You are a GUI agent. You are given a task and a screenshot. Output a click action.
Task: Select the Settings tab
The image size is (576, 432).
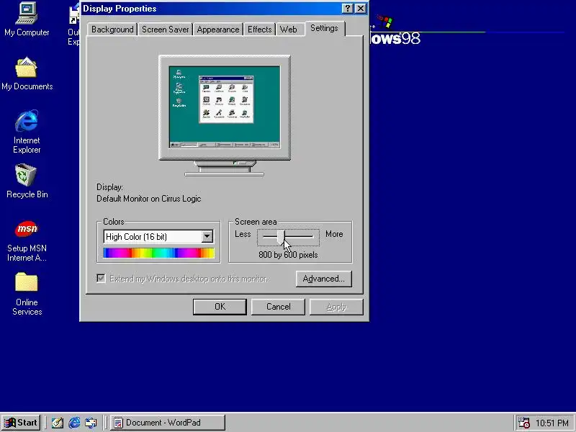pos(325,28)
